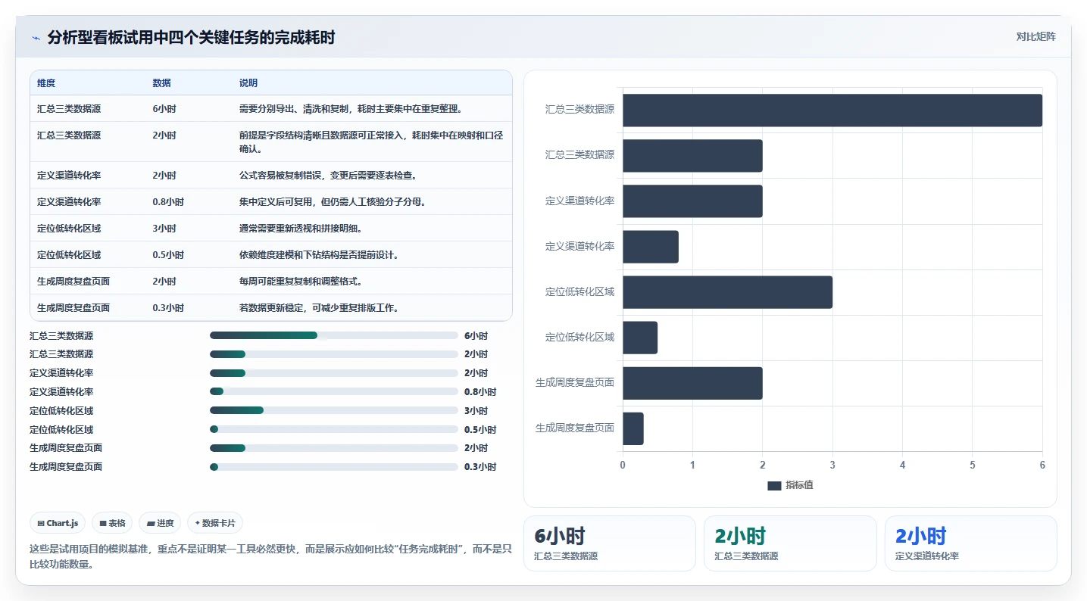1087x601 pixels.
Task: Click the 0.5 chart bar for 定位低转化区域
Action: pyautogui.click(x=640, y=338)
